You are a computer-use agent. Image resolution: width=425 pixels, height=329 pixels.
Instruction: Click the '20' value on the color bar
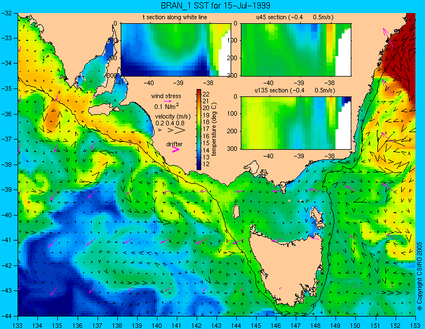coord(206,108)
